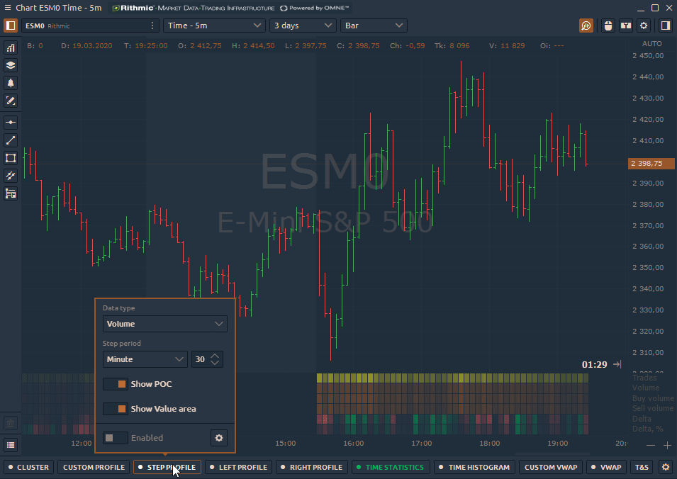Open the object list icon at bottom left
This screenshot has width=677, height=479.
click(x=11, y=445)
